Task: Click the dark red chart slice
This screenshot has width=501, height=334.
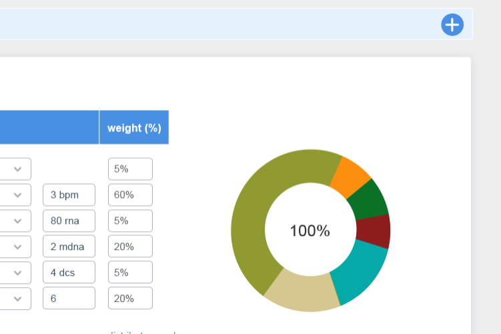Action: (373, 231)
